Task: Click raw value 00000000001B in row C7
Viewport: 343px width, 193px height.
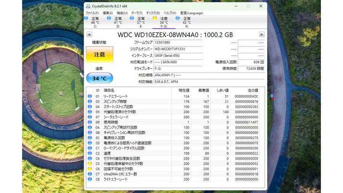Action: click(x=247, y=174)
